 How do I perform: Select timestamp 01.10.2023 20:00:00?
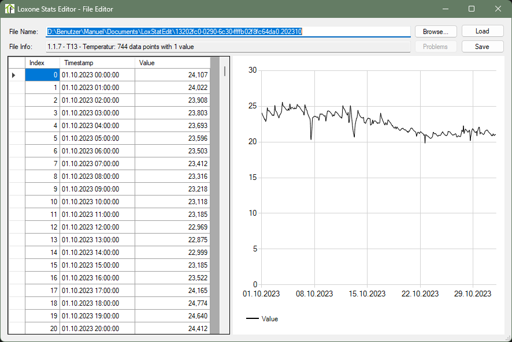tap(97, 328)
